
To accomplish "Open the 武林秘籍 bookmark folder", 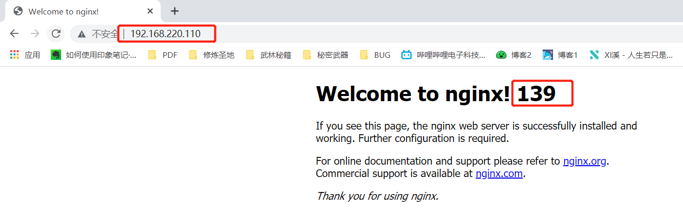I will point(268,55).
